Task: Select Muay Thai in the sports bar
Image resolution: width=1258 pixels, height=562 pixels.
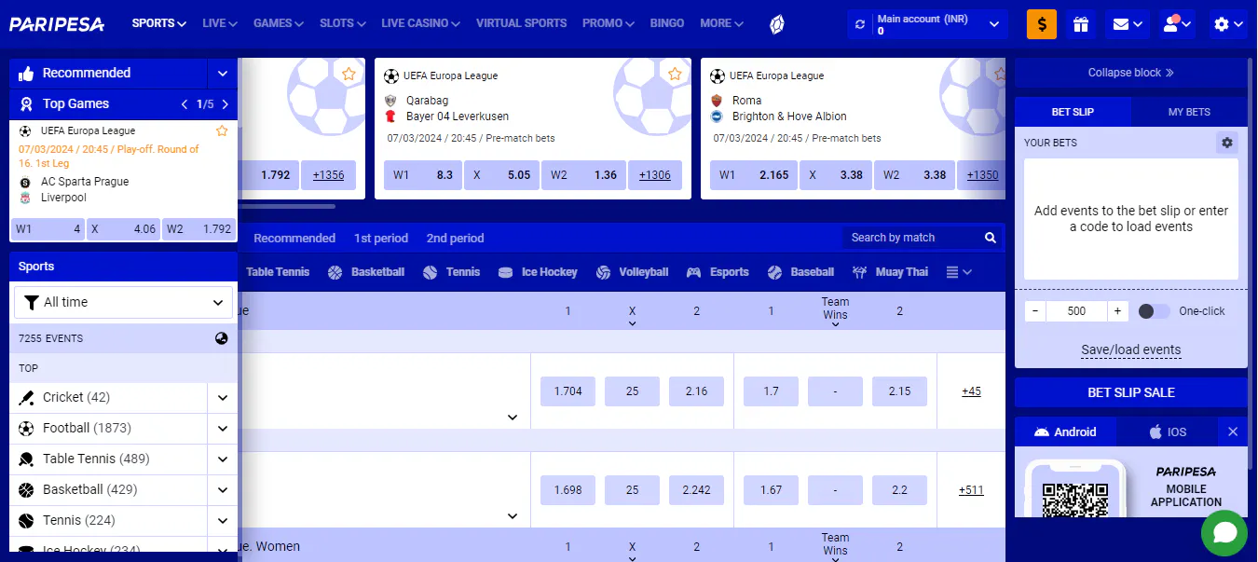Action: [x=890, y=272]
